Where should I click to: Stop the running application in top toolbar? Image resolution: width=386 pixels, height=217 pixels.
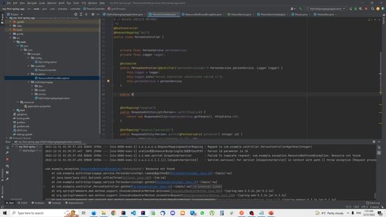[x=366, y=9]
